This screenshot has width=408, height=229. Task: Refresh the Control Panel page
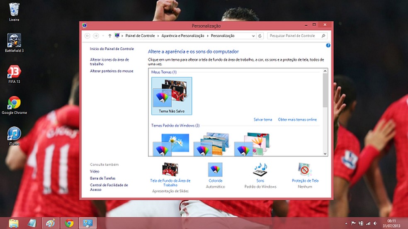coord(260,36)
